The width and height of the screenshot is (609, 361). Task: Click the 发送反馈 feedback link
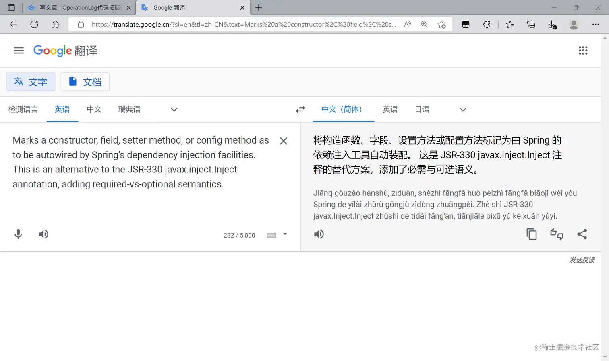click(x=582, y=260)
